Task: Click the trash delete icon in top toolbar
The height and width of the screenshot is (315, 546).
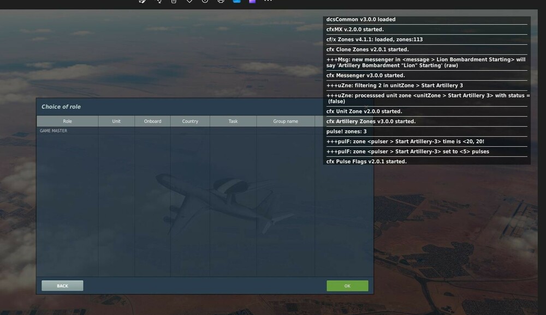Action: coord(174,2)
